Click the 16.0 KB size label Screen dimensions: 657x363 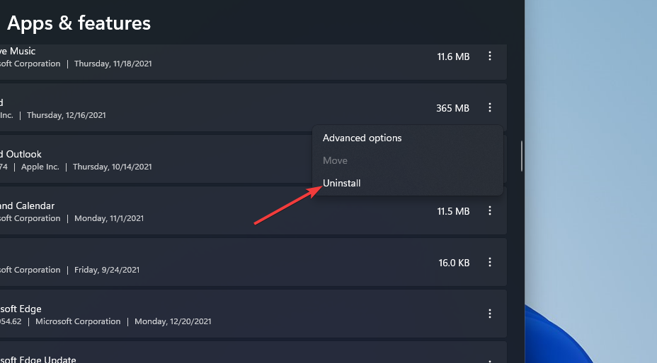tap(454, 263)
